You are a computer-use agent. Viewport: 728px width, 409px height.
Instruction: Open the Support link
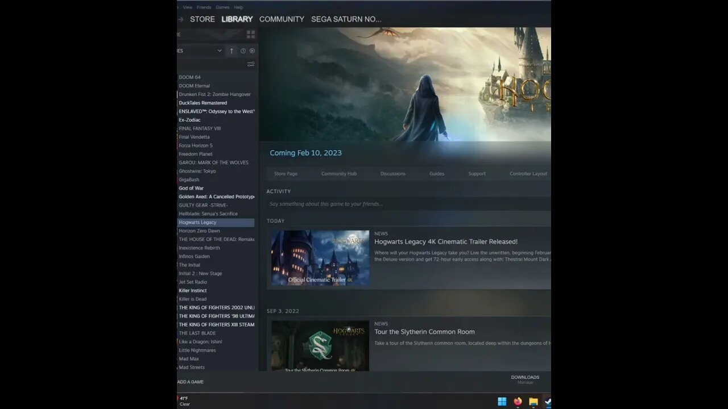point(477,174)
